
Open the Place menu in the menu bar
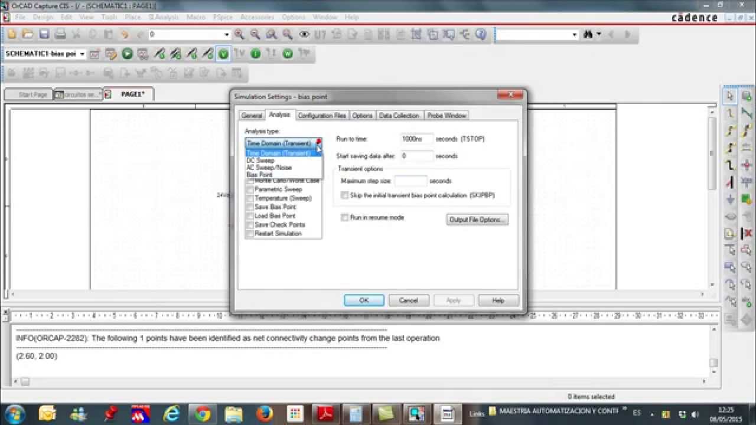click(132, 17)
